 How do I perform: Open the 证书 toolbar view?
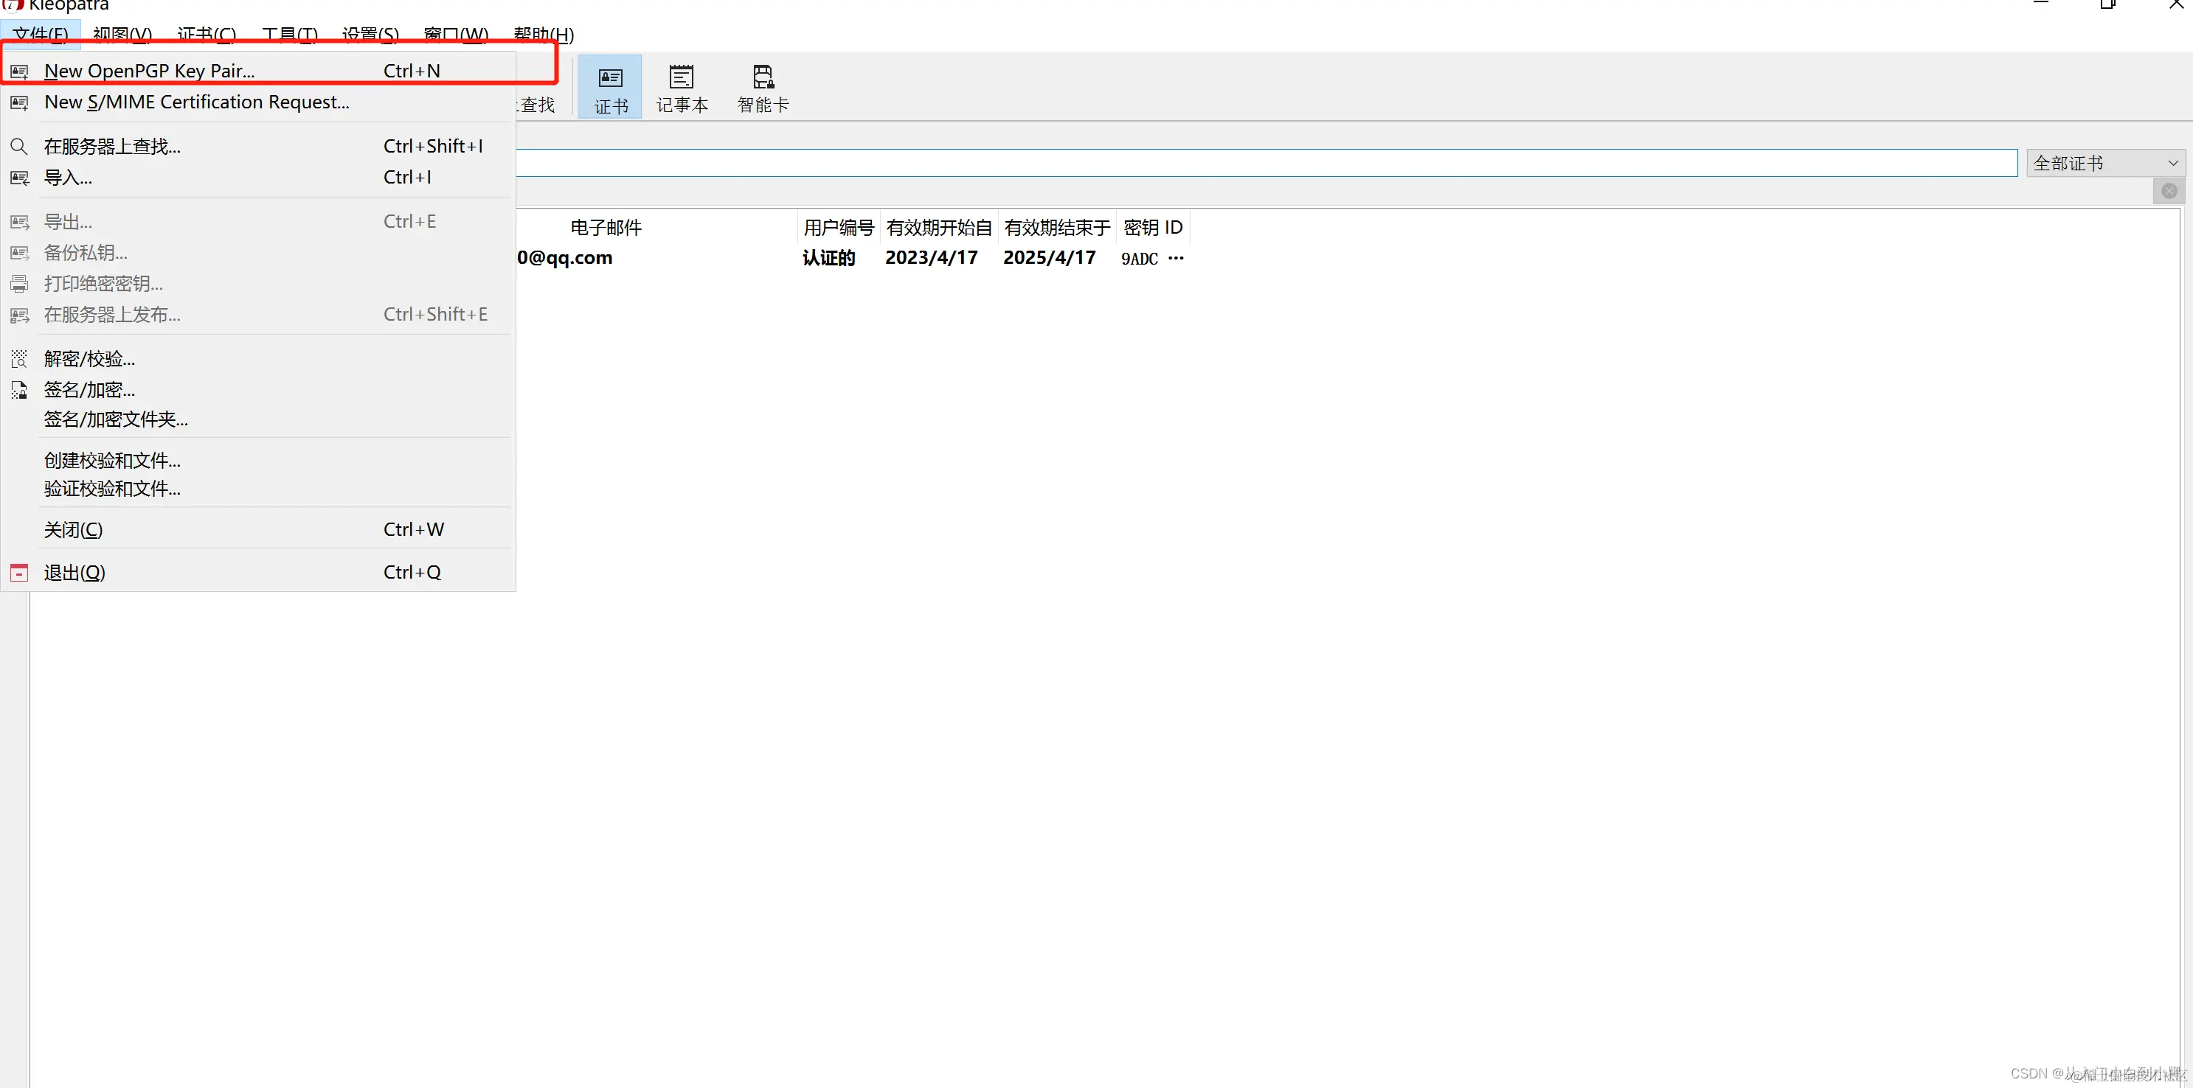click(611, 87)
